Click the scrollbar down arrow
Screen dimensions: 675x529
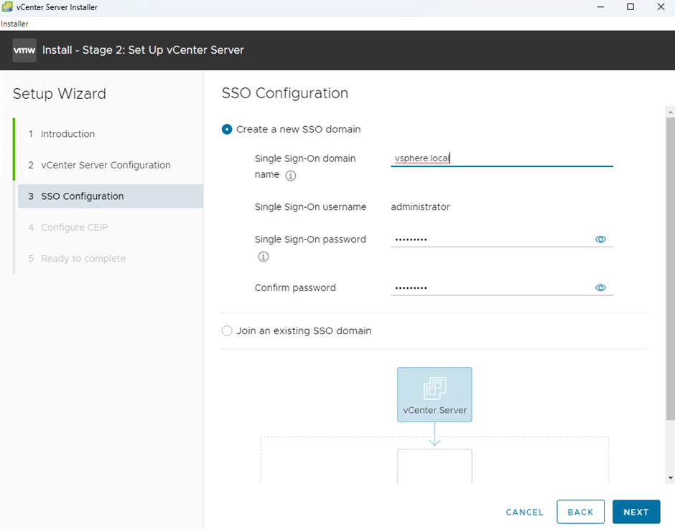(670, 478)
